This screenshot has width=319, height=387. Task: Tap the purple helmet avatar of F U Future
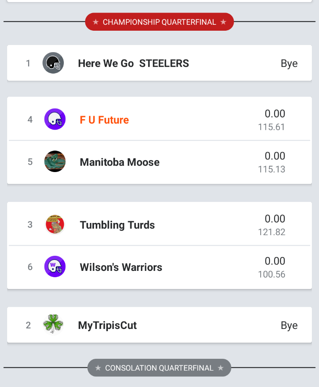point(55,119)
